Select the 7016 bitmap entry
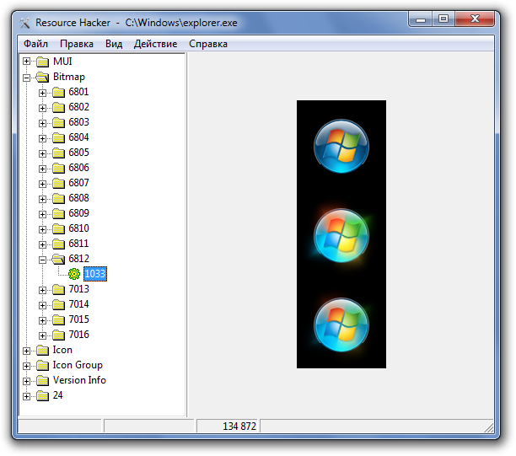This screenshot has width=516, height=456. pyautogui.click(x=78, y=335)
